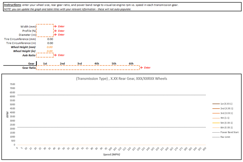Select the Tire Circumference (mm) value cell
Viewport: 243px width, 162px height.
[x=45, y=39]
